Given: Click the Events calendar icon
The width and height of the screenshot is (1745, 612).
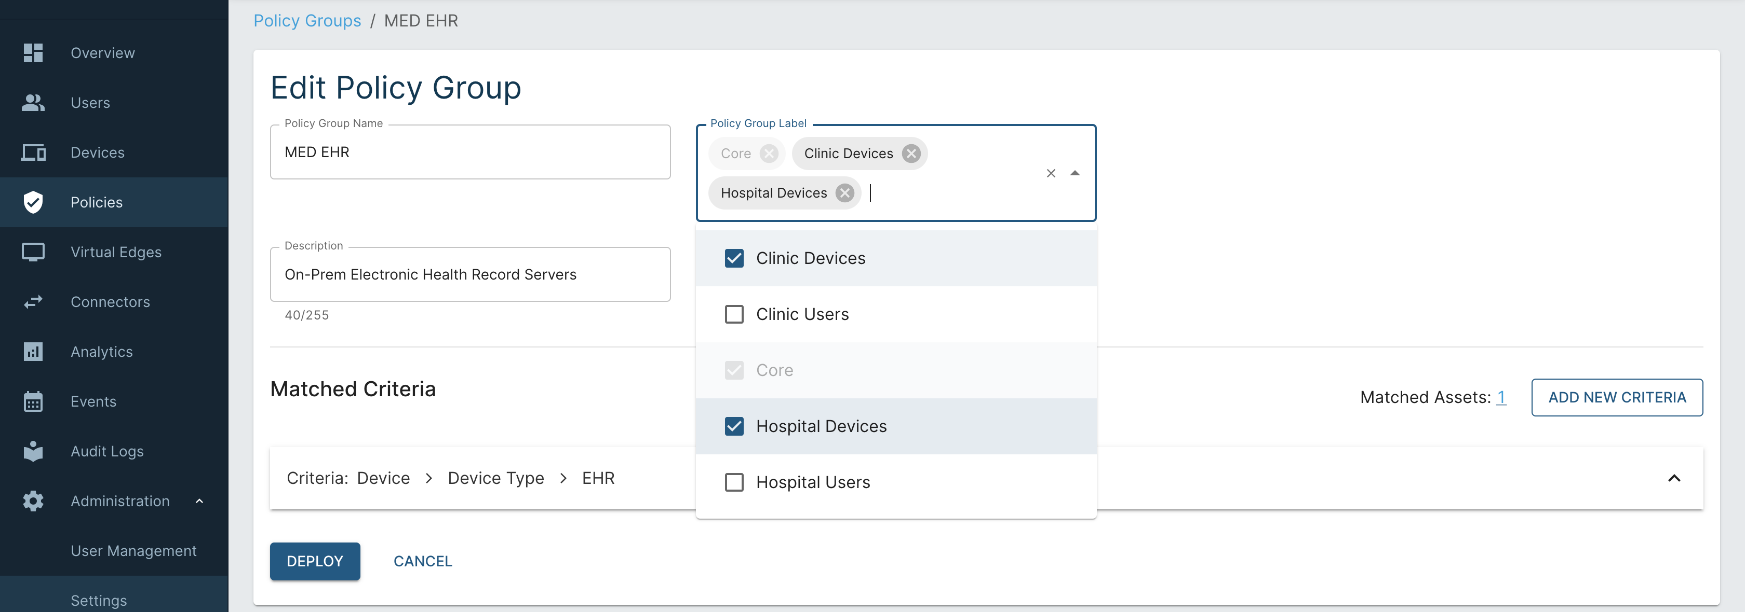Looking at the screenshot, I should click(x=33, y=401).
